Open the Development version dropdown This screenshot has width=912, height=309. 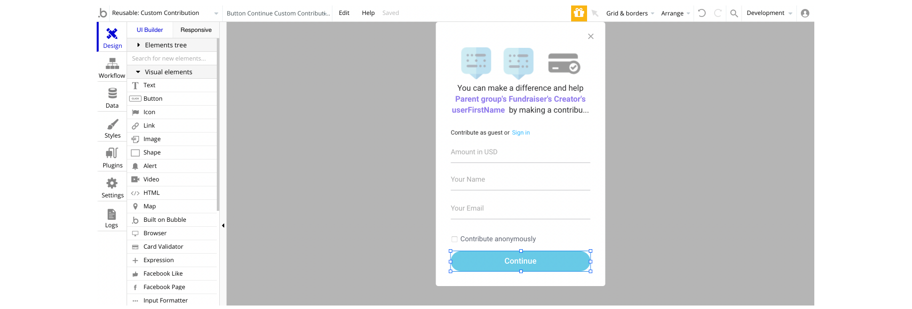[769, 13]
